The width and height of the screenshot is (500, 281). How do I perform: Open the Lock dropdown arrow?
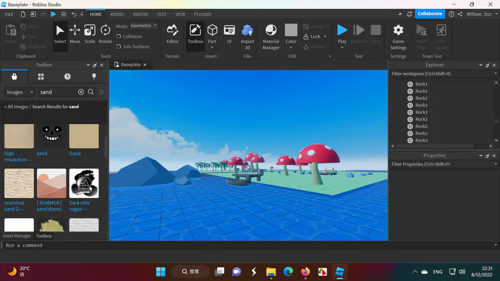(325, 37)
